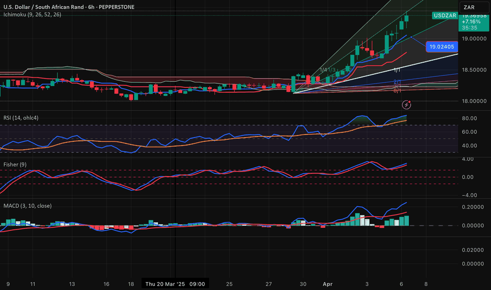Click the Fisher −4.00 scale value
The width and height of the screenshot is (491, 290).
coord(469,195)
